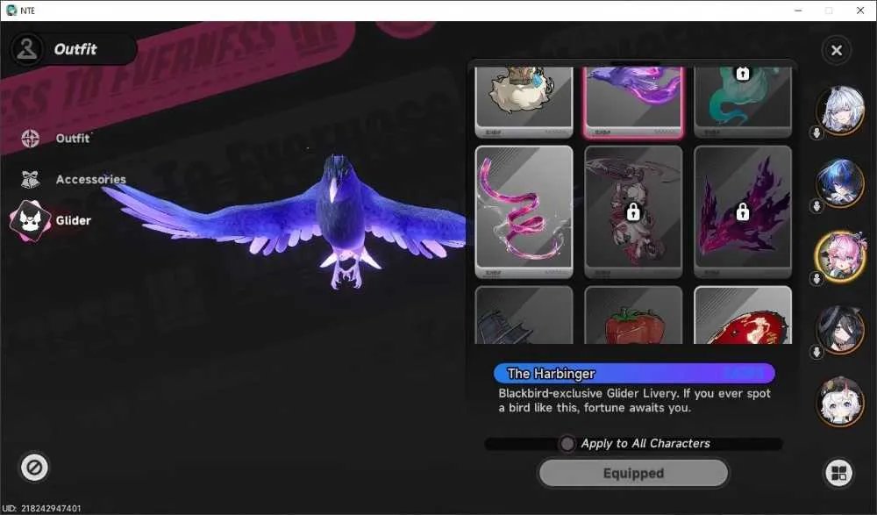Click download arrow beside blue-haired portrait
Screen dimensions: 877x515
[x=816, y=206]
